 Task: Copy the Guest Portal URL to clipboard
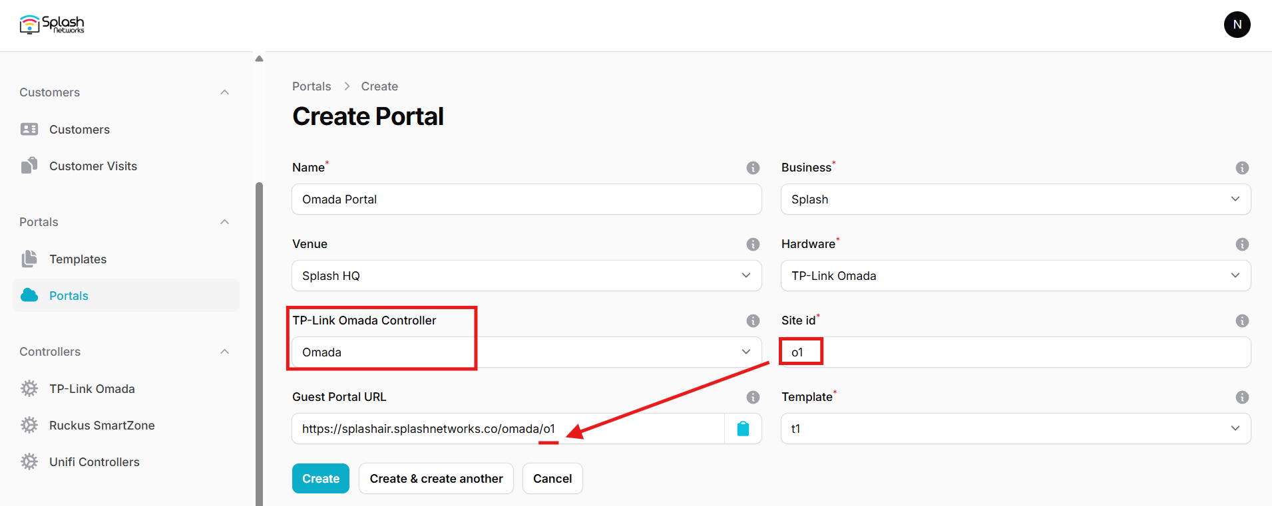point(743,429)
